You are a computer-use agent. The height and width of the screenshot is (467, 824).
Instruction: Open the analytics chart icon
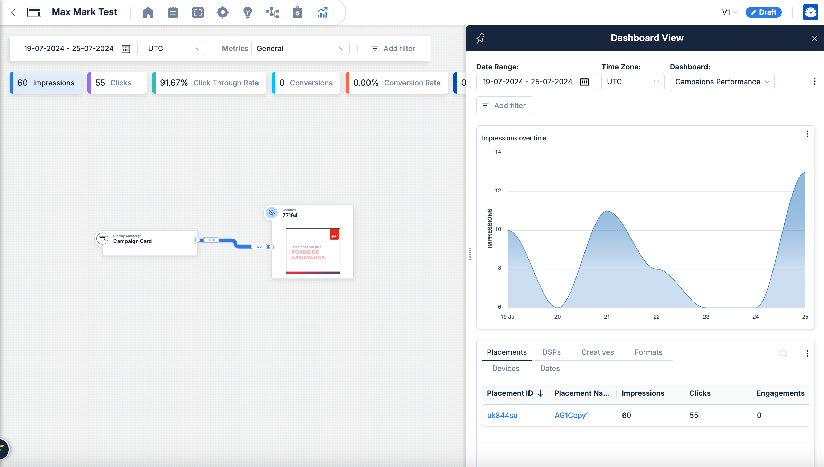tap(322, 12)
